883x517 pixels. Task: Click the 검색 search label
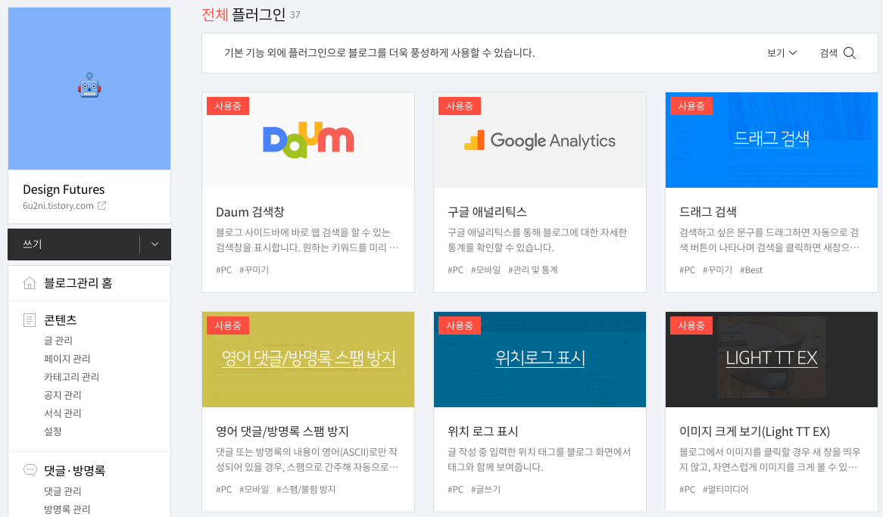click(828, 53)
